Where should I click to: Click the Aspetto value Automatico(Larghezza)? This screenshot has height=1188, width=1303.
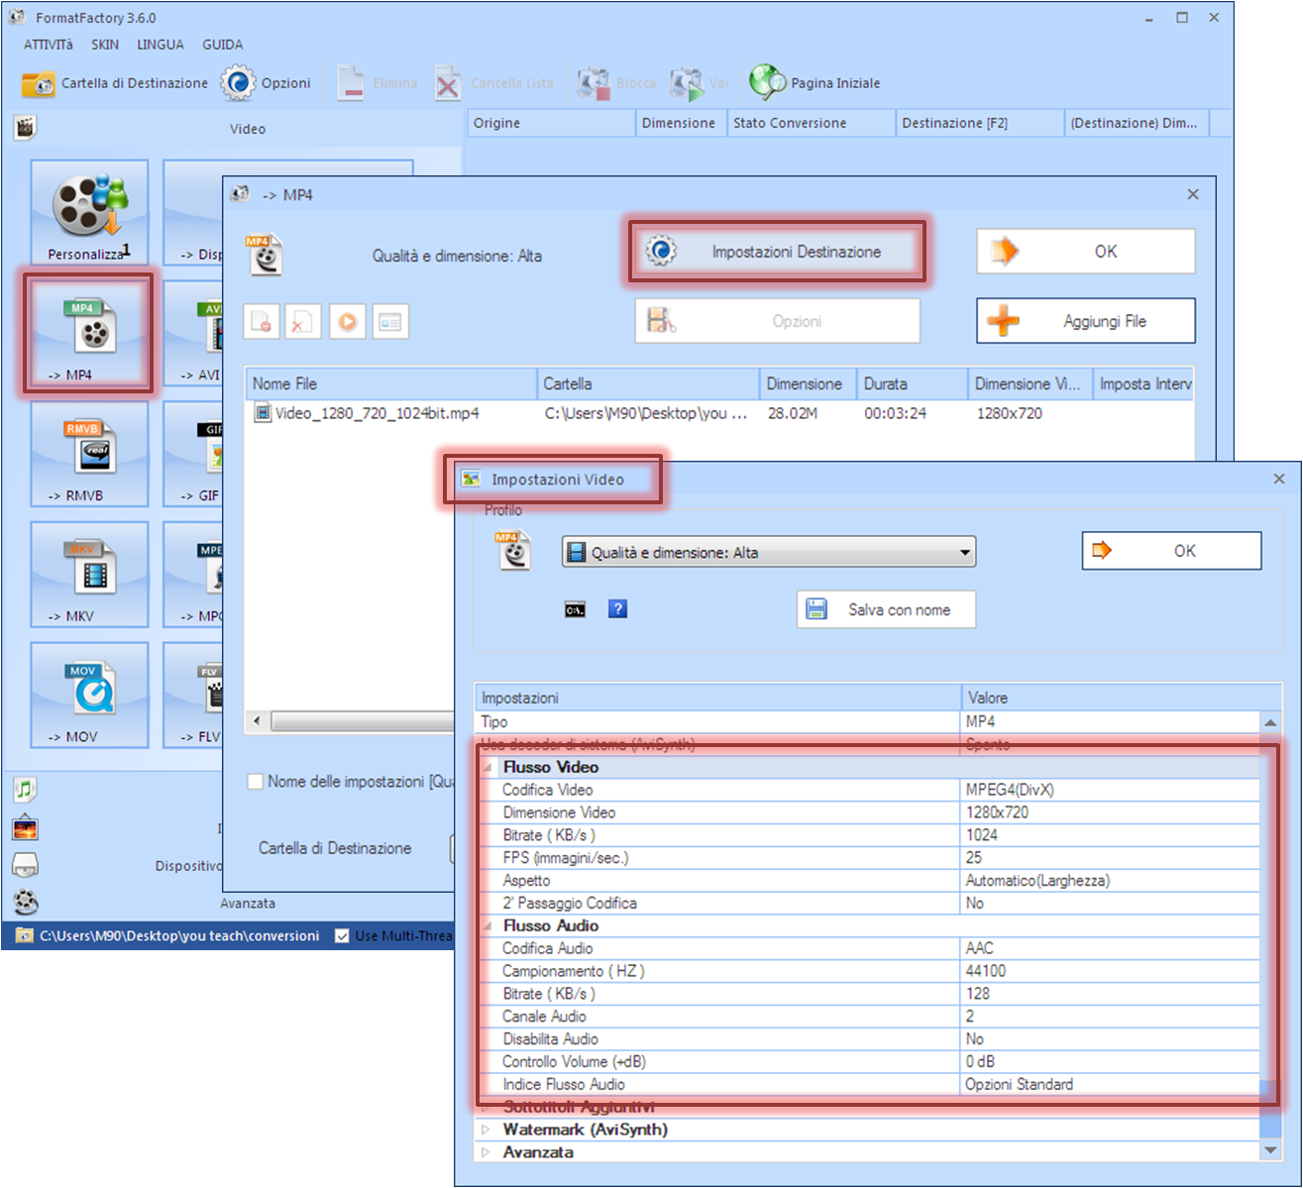pyautogui.click(x=1037, y=881)
